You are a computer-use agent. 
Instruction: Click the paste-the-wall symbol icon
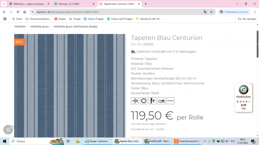click(x=162, y=101)
